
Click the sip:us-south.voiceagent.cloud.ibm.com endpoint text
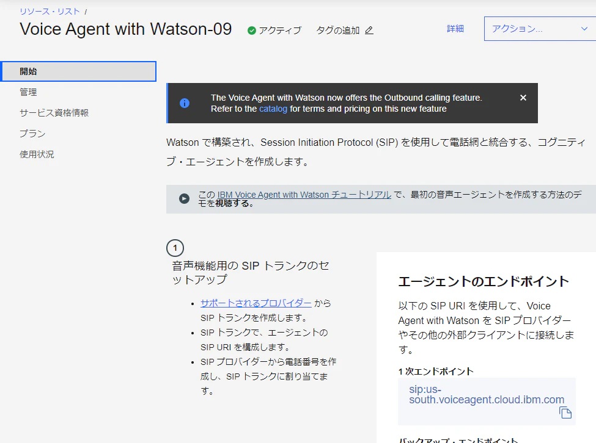click(x=487, y=394)
